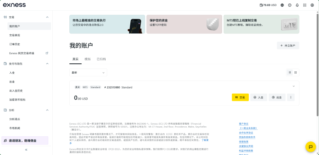Switch to the 真实 tab

(75, 59)
